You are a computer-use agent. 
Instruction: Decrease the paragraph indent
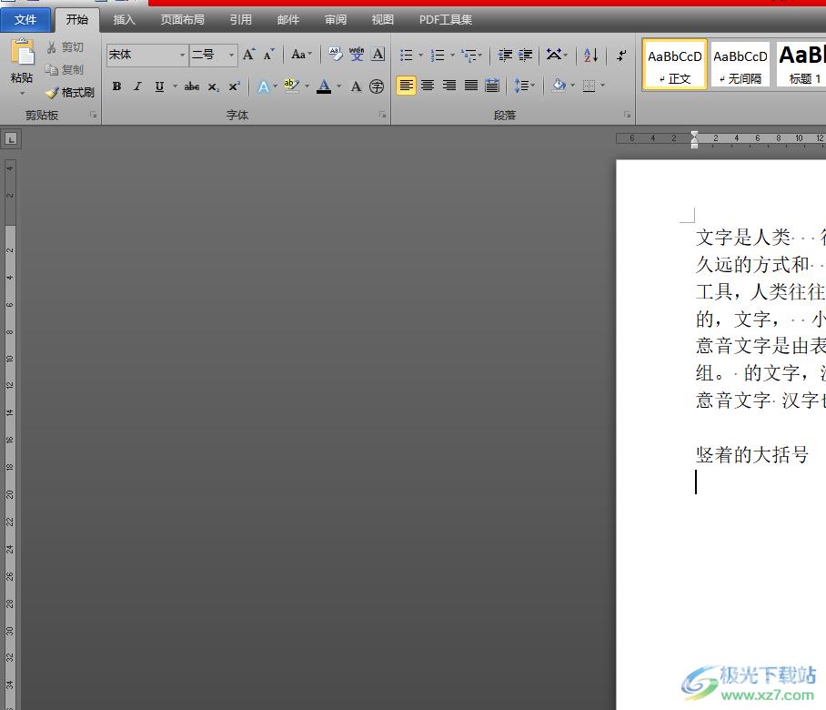[x=505, y=55]
